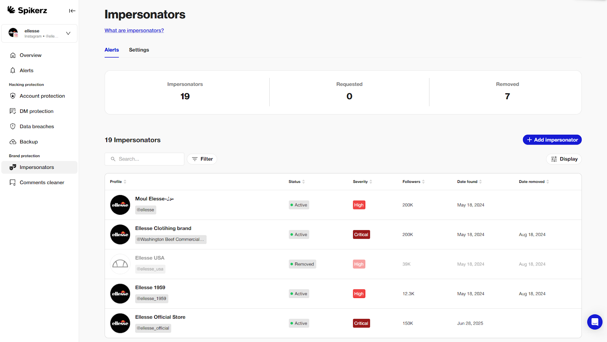Click the Spikerz logo
The width and height of the screenshot is (607, 342).
point(27,10)
